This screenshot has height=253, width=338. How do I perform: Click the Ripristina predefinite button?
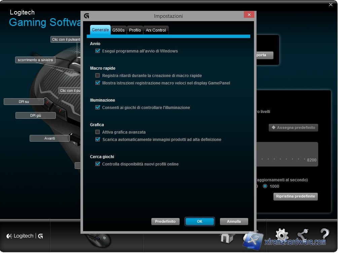[x=295, y=196]
